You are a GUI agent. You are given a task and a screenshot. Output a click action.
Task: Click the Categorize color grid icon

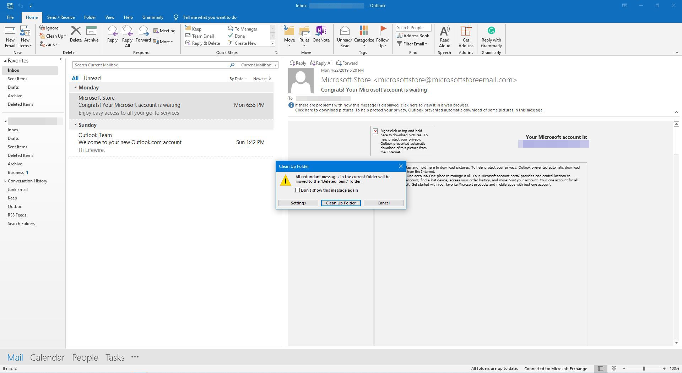click(x=364, y=31)
